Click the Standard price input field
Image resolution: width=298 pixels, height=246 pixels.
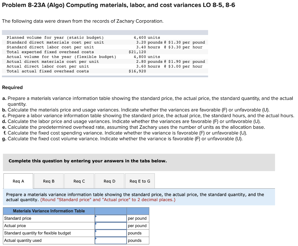point(111,218)
